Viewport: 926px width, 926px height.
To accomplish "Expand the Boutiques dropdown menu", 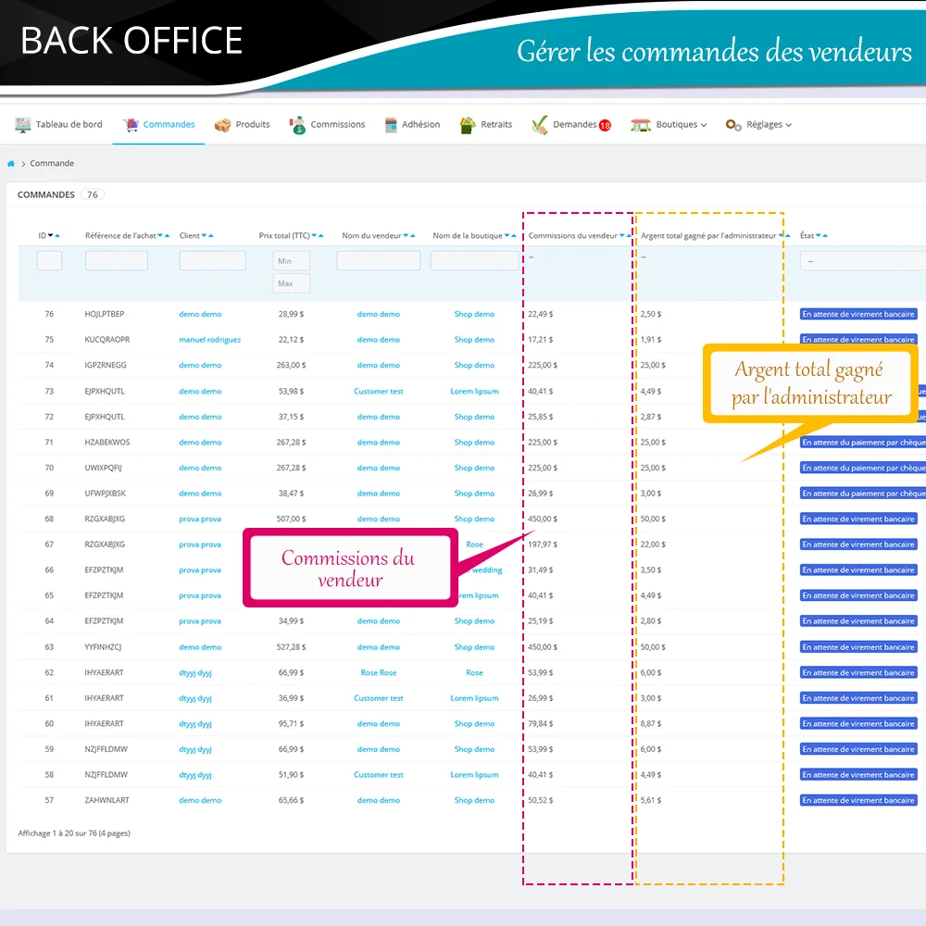I will [x=704, y=125].
